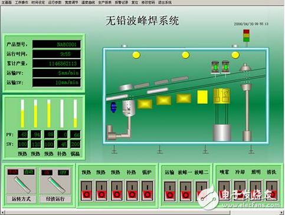Click the 运输SV field showing 10mm/min
Screen dimensions: 285x215
[x=57, y=82]
